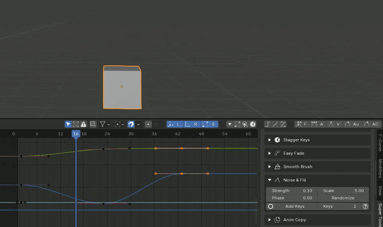The image size is (383, 227).
Task: Open the snapping options arrow beside the magnet
Action: 138,124
